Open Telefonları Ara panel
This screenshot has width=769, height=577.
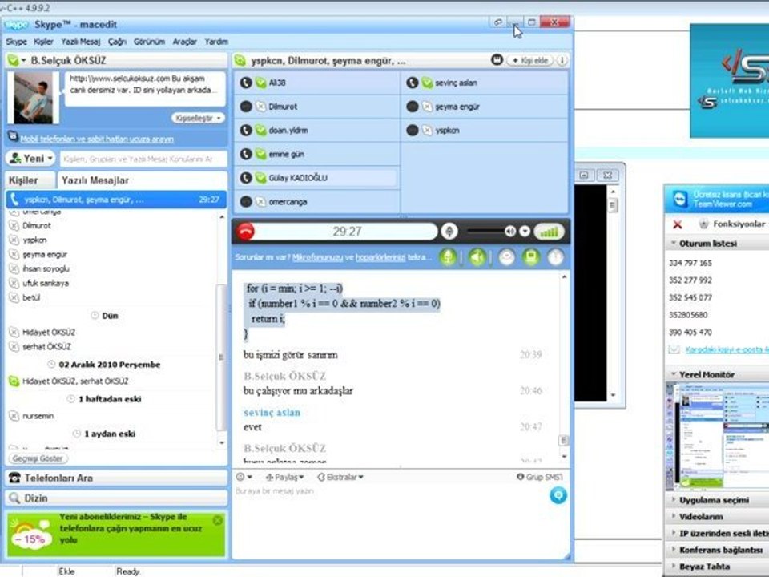116,478
